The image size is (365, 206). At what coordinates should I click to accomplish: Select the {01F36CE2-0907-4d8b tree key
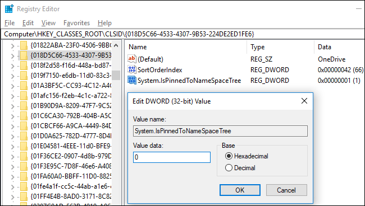[x=71, y=156]
